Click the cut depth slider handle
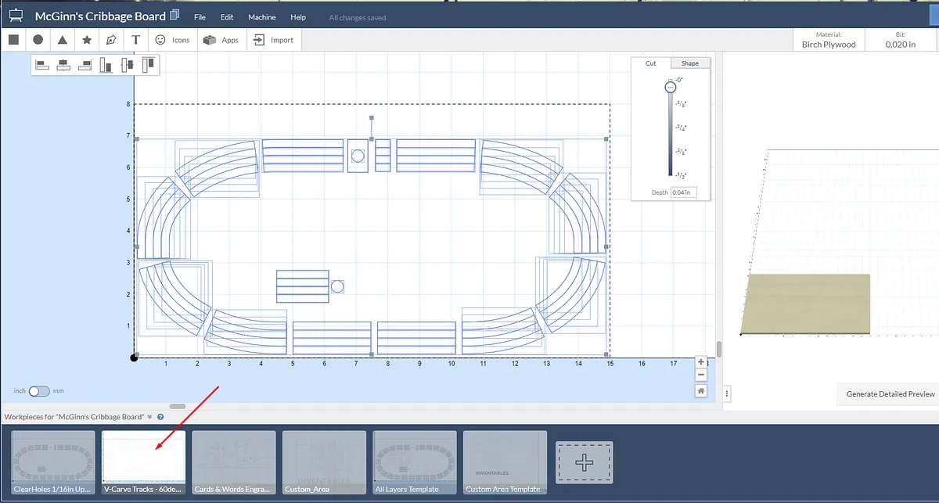This screenshot has width=939, height=503. [670, 88]
